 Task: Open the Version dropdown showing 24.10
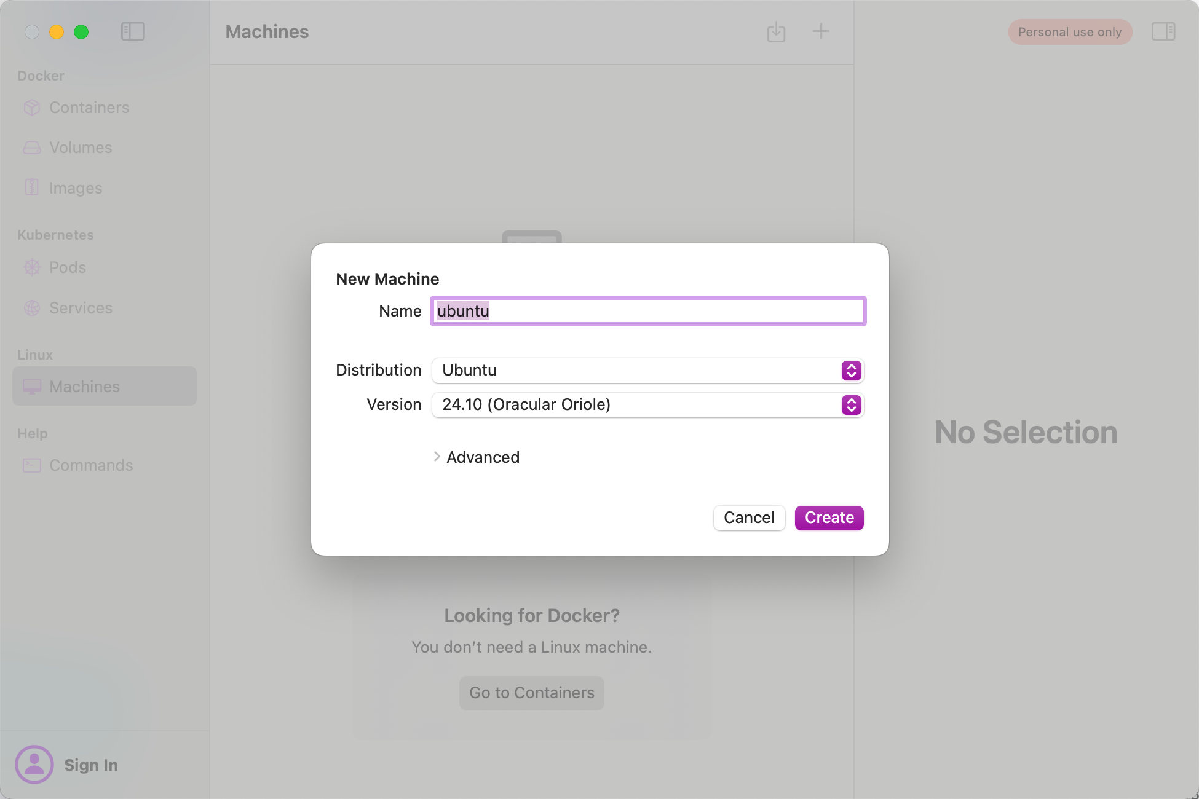point(647,404)
